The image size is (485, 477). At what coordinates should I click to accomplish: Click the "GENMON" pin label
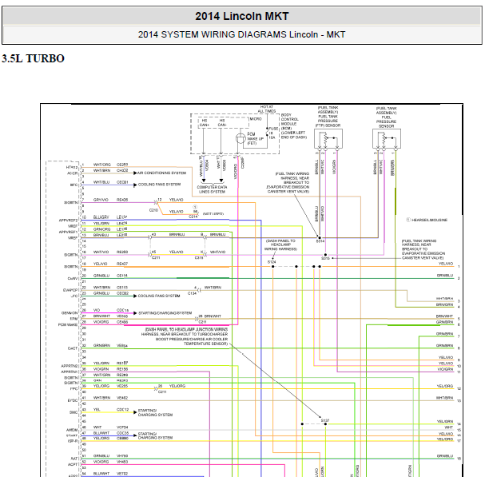(70, 313)
